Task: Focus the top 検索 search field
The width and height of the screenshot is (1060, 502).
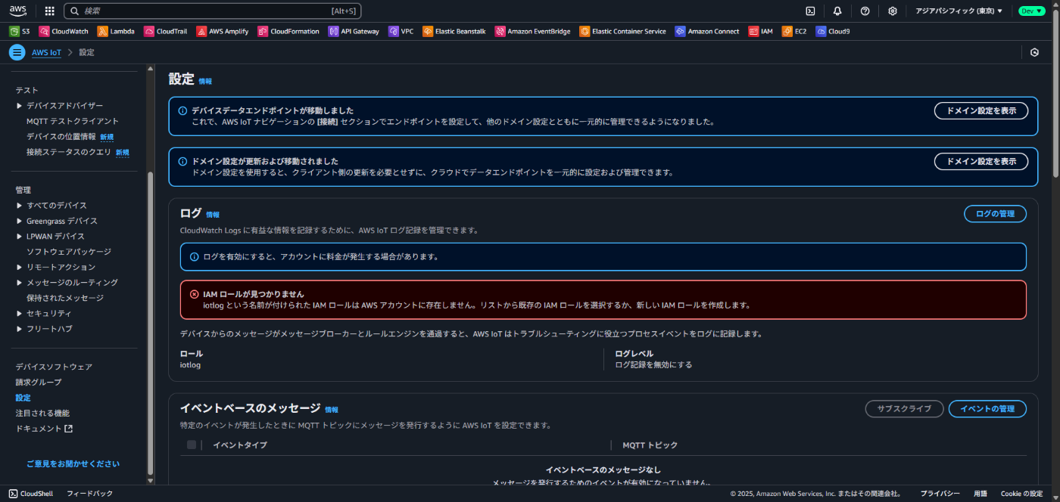Action: tap(213, 11)
